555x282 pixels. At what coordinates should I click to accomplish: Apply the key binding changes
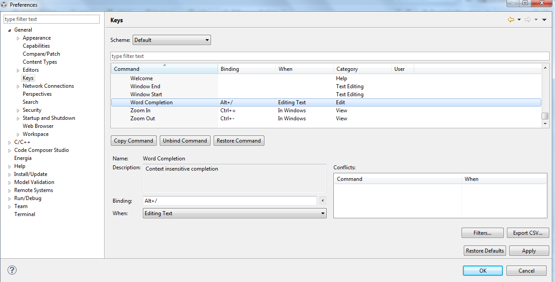pos(529,251)
